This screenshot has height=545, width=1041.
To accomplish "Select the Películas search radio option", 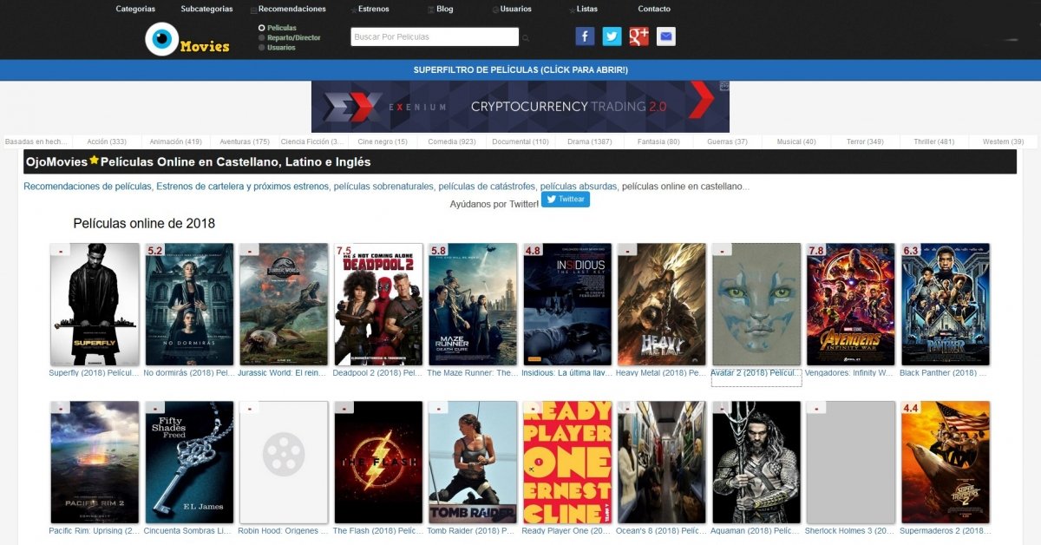I will pyautogui.click(x=262, y=28).
